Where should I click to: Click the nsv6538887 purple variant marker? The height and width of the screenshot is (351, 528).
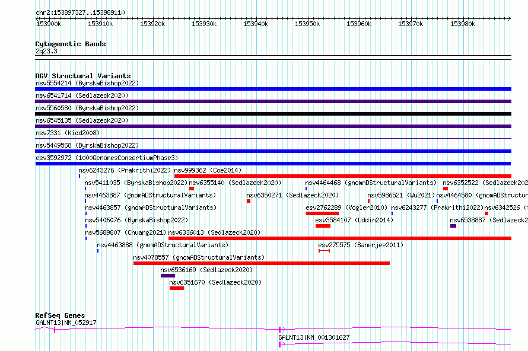[453, 226]
